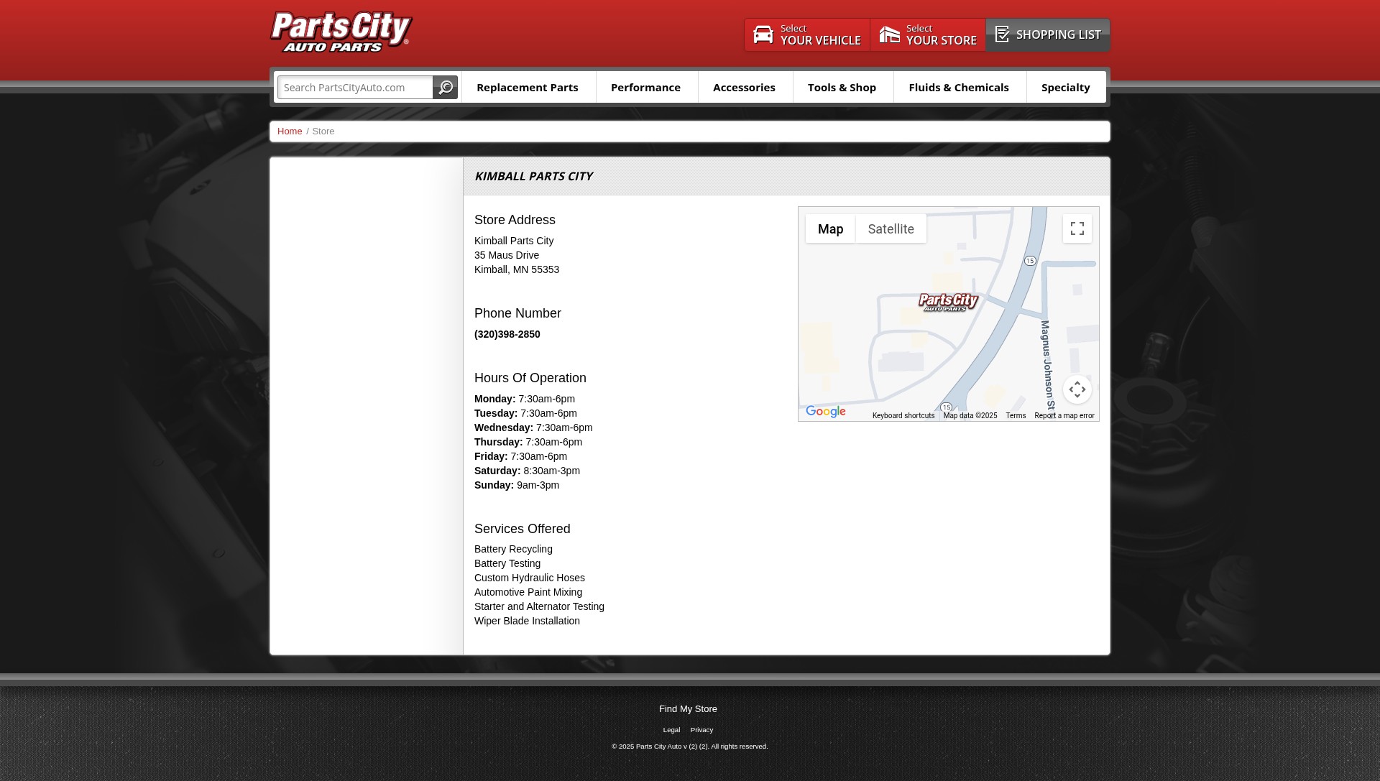Click the Hours Of Operation section heading
The image size is (1380, 781).
tap(530, 378)
